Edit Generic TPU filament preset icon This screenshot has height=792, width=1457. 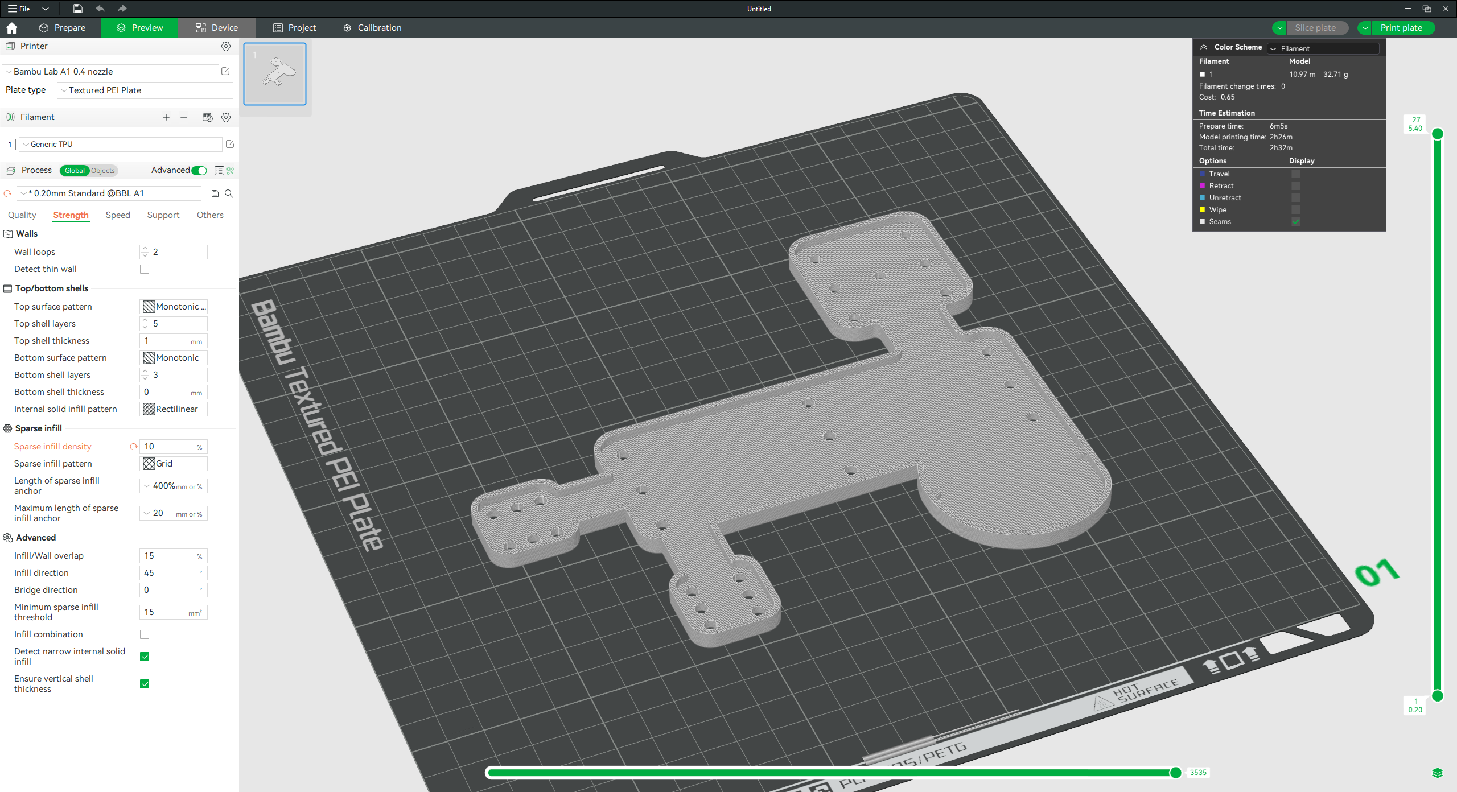pos(230,144)
